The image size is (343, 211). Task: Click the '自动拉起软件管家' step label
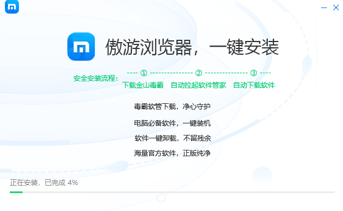click(x=198, y=85)
